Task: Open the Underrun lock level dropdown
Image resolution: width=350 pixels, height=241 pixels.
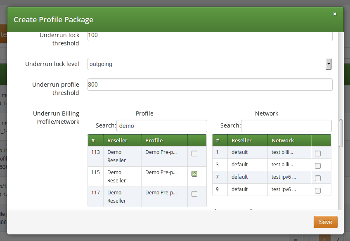Action: pos(210,64)
